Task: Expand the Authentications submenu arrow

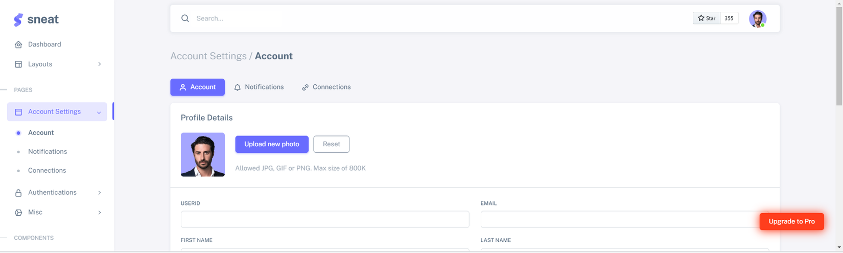Action: (100, 193)
